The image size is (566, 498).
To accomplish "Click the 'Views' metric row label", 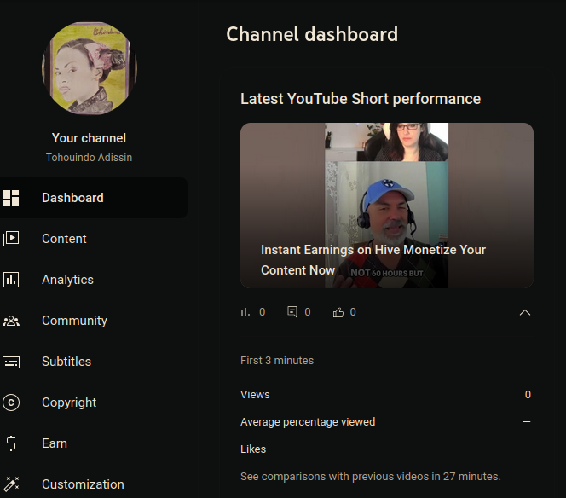I will click(255, 394).
